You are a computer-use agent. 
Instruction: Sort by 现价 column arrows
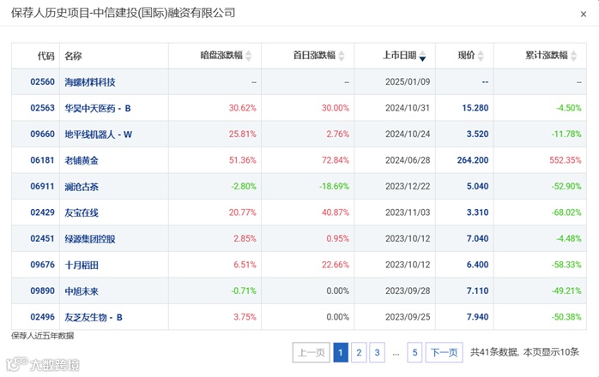[481, 56]
